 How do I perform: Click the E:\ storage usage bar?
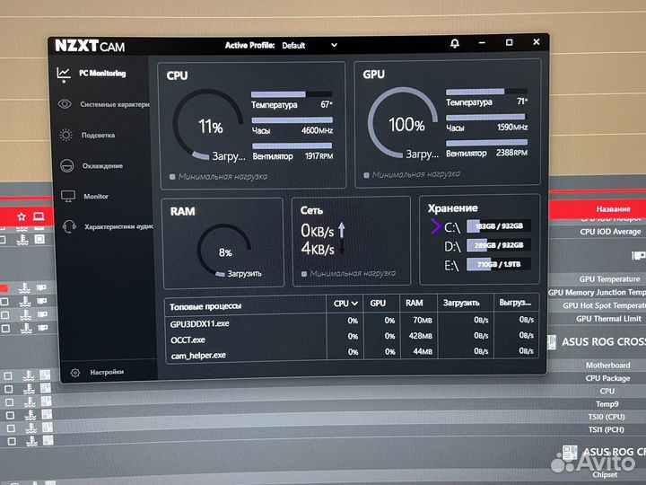pos(498,264)
